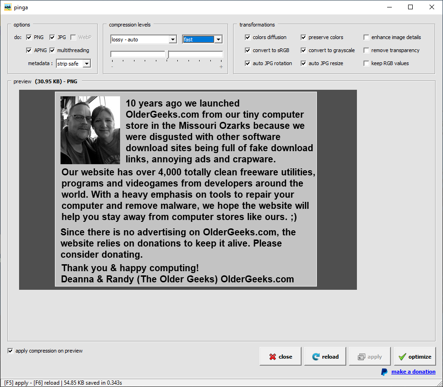443x387 pixels.
Task: Click the preview size label 30.95 KB
Action: pyautogui.click(x=48, y=82)
